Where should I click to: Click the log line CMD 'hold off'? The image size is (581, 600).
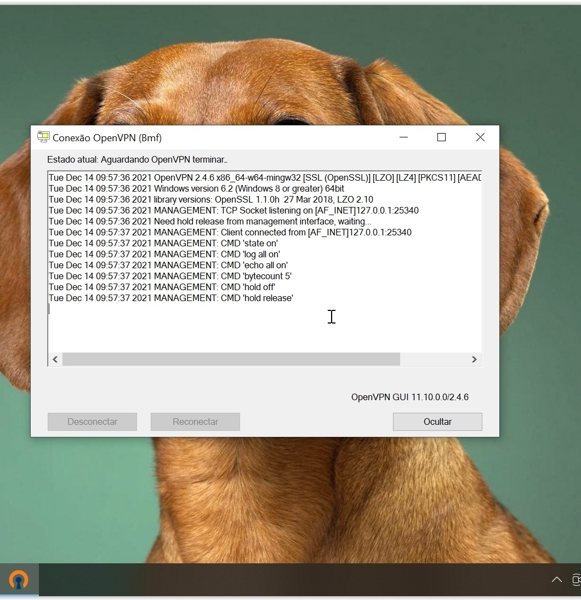162,287
